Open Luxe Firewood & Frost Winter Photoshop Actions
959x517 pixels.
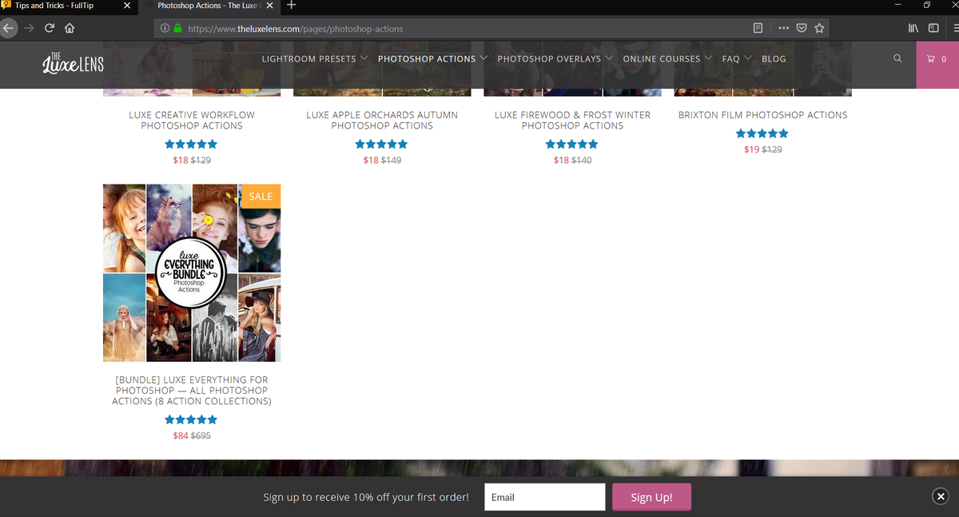point(572,120)
